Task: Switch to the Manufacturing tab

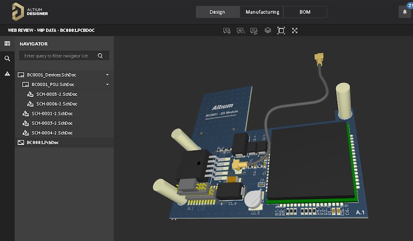Action: pos(262,12)
